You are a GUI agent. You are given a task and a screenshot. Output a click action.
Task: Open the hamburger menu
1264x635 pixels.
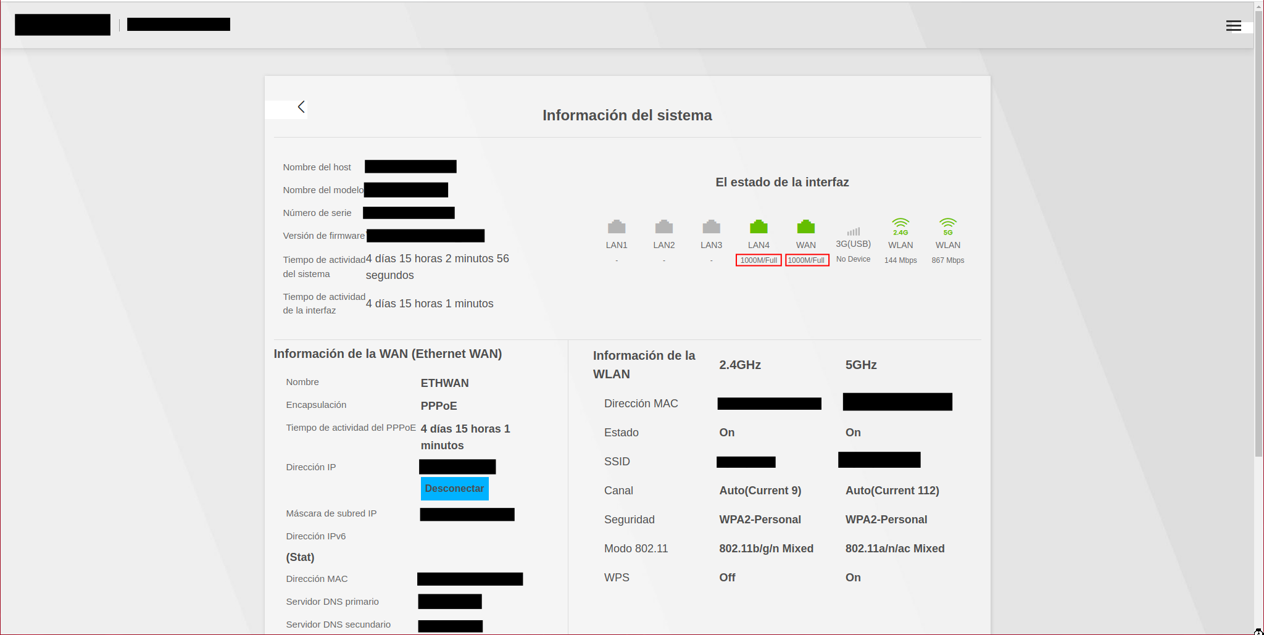pos(1233,26)
